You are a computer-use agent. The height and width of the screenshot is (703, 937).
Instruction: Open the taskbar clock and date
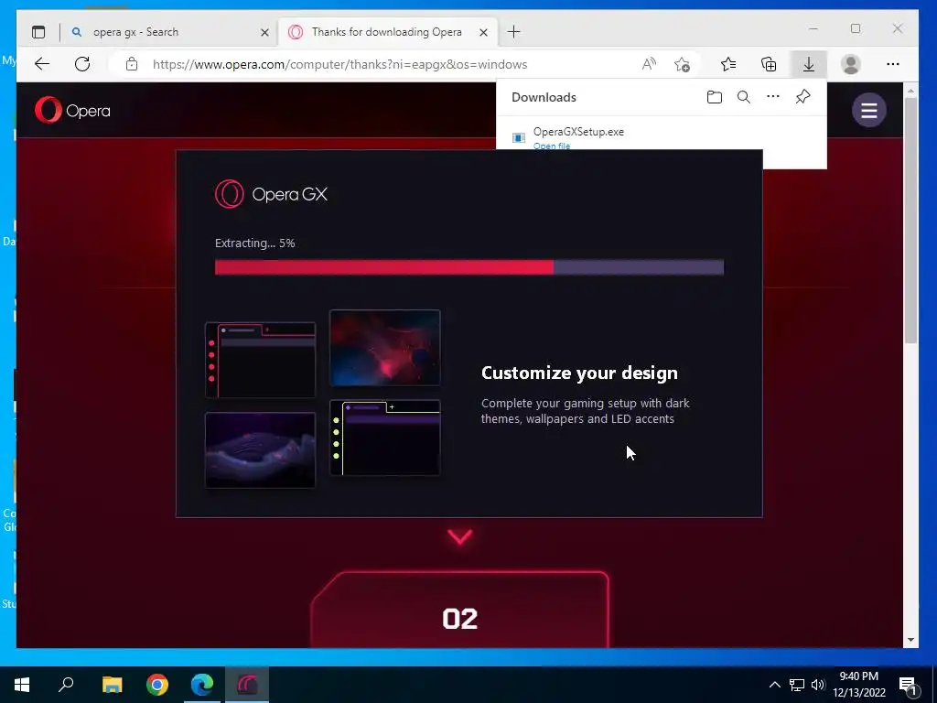tap(858, 685)
